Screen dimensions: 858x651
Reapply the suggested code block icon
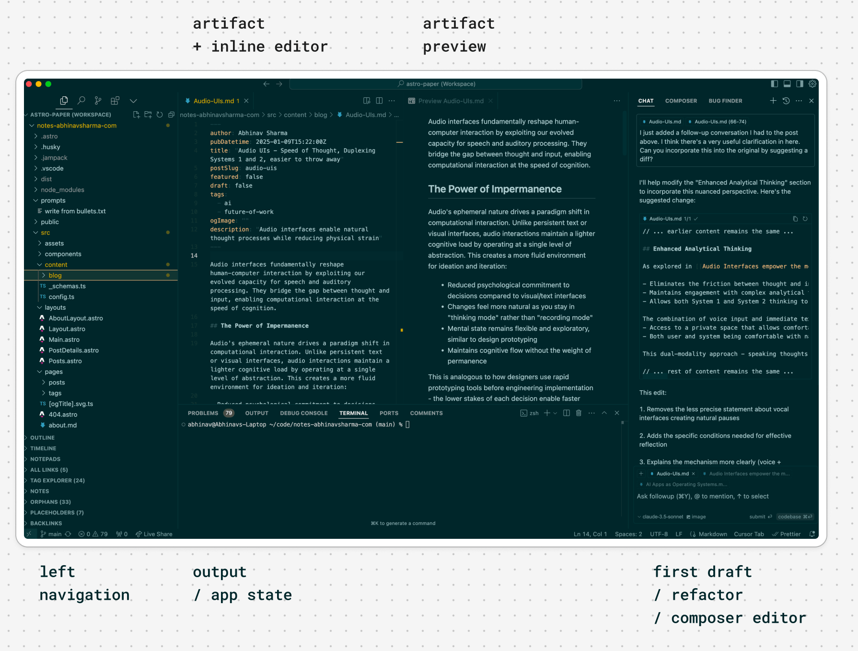tap(805, 219)
